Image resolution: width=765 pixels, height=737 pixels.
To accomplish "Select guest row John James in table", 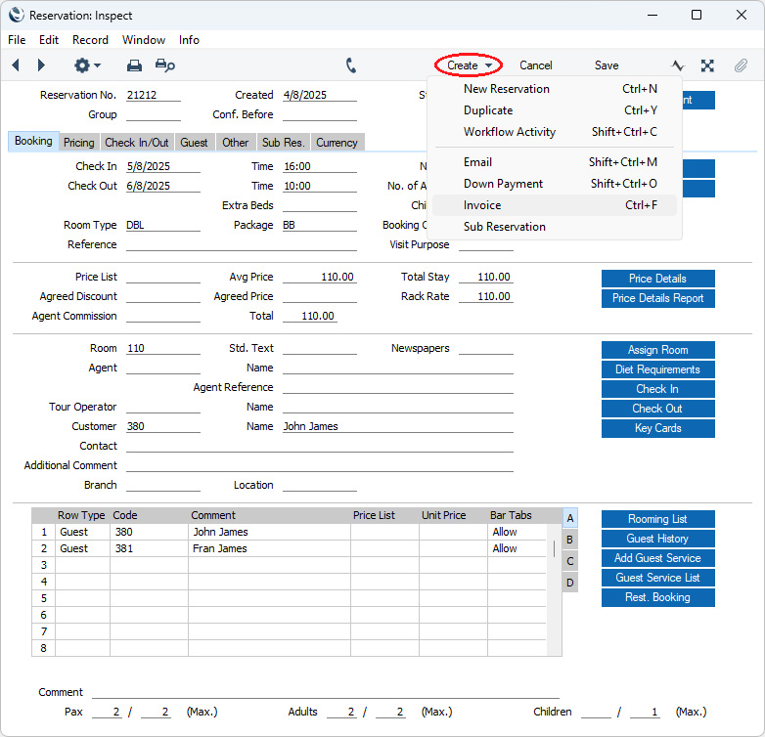I will point(289,532).
